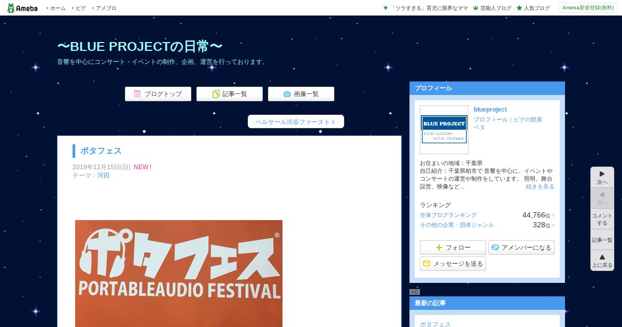The width and height of the screenshot is (622, 327).
Task: Open 全体ブログランキング link
Action: (448, 215)
